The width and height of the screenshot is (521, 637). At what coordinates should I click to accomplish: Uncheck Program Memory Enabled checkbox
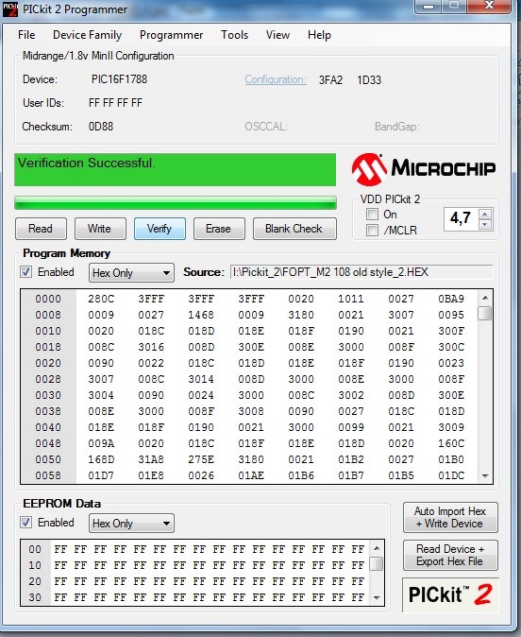pyautogui.click(x=26, y=272)
